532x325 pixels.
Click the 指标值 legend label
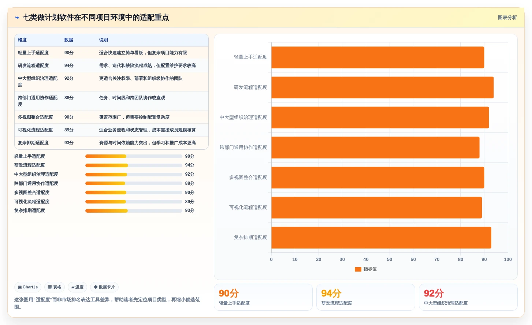[x=370, y=269]
